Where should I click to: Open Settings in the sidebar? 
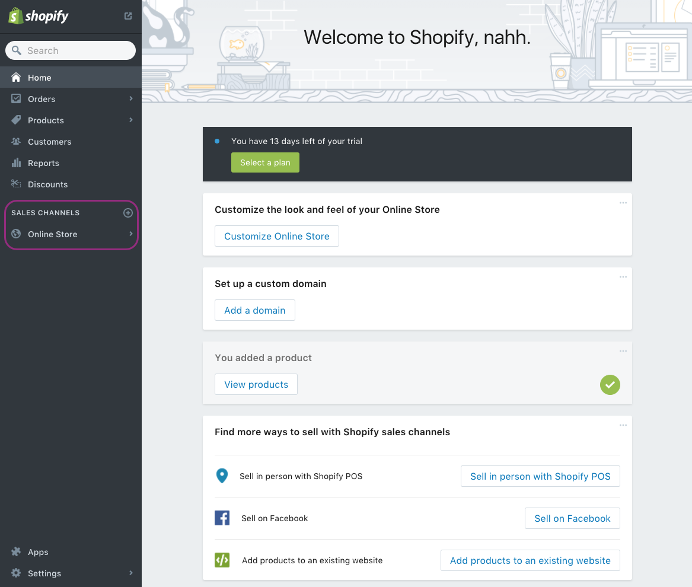(x=71, y=573)
